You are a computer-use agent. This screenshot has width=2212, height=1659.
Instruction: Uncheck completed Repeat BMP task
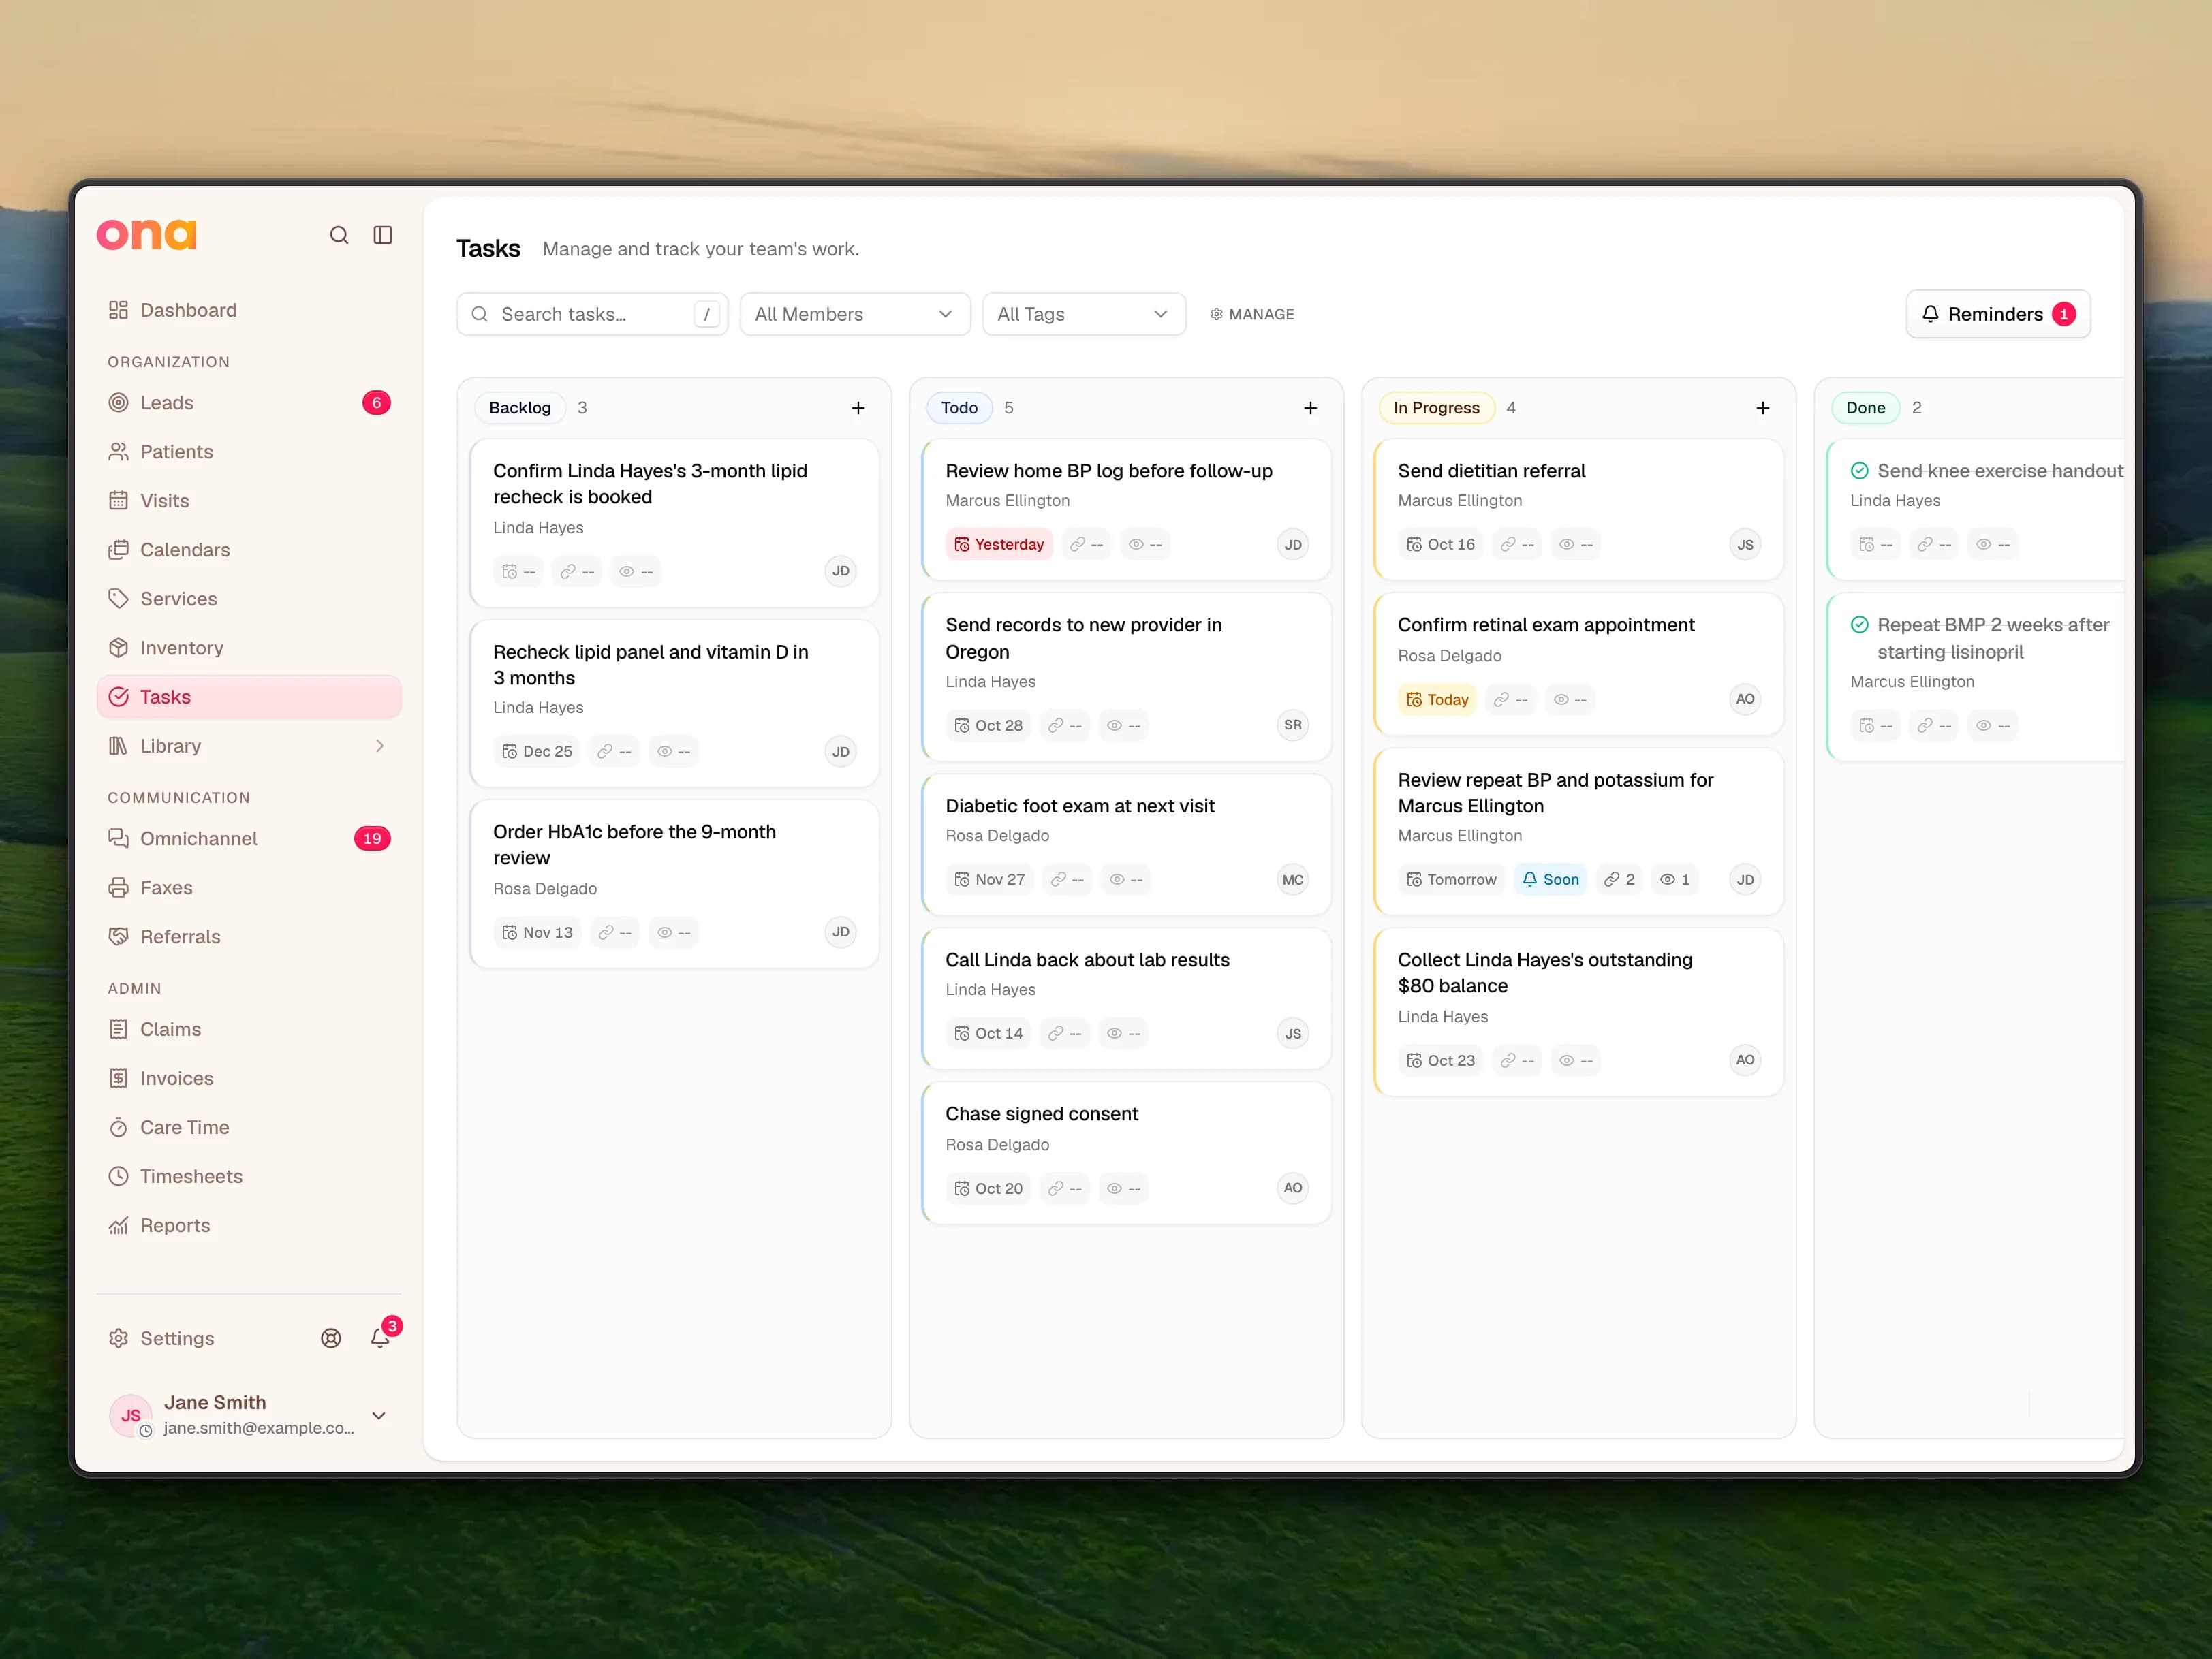click(1859, 625)
